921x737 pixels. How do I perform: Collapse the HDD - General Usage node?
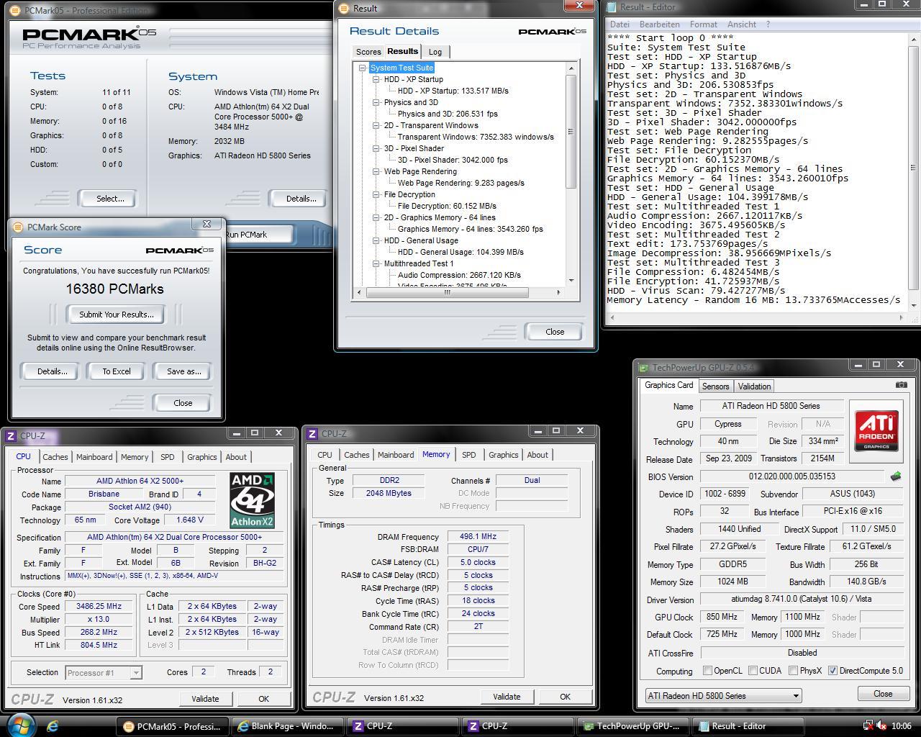point(376,240)
